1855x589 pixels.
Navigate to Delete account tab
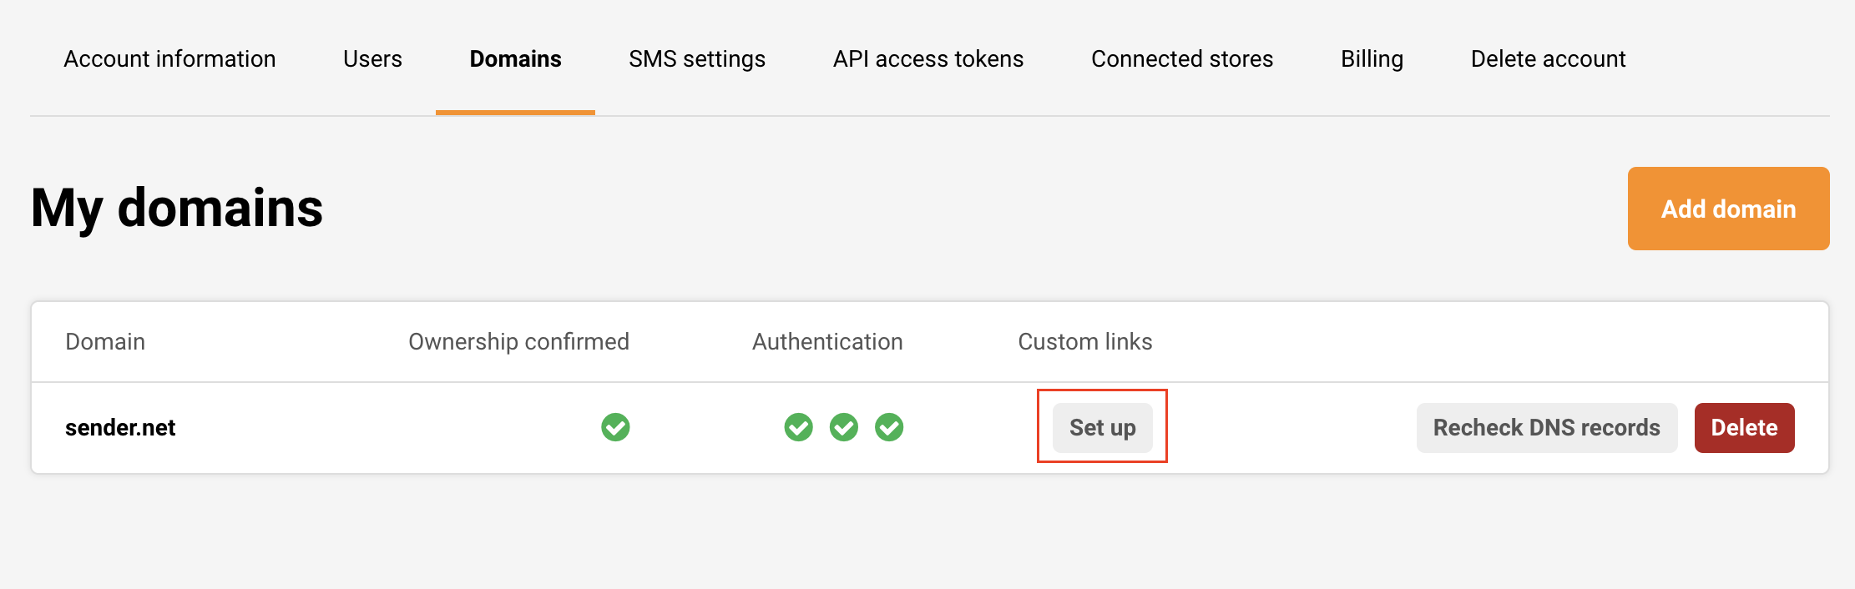pyautogui.click(x=1548, y=59)
